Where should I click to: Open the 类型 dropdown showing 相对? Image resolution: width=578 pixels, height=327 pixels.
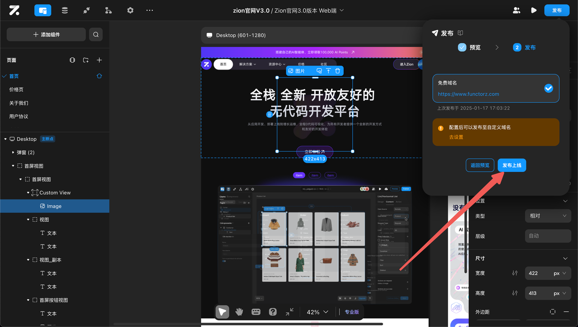tap(548, 216)
